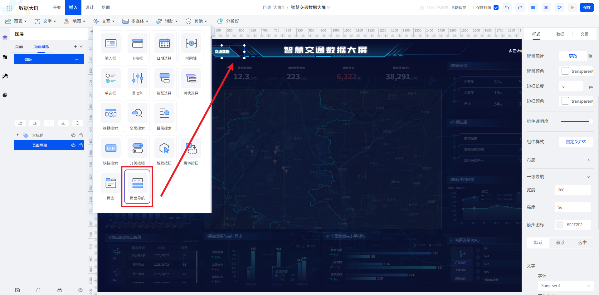The image size is (599, 295).
Task: Insert the 页签 tab component
Action: pos(111,187)
